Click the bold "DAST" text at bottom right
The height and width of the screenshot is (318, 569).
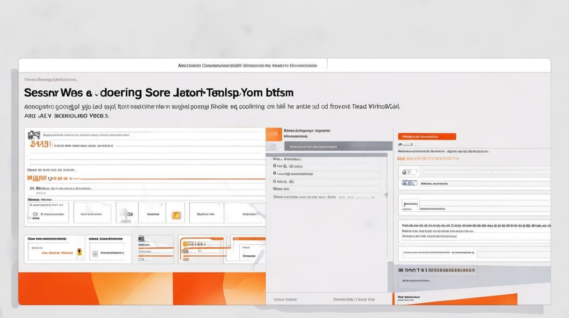[414, 270]
